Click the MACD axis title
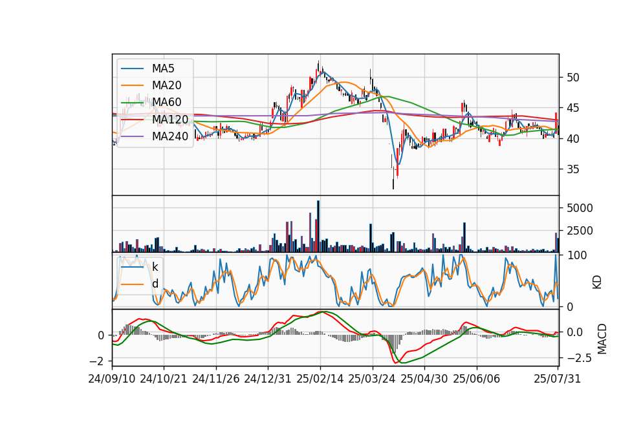The height and width of the screenshot is (446, 621). [602, 339]
